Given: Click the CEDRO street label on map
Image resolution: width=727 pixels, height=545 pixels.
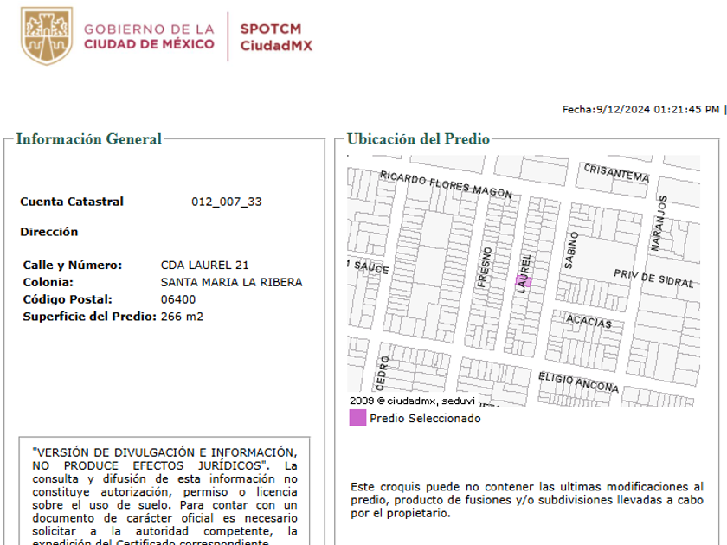Looking at the screenshot, I should (x=383, y=374).
